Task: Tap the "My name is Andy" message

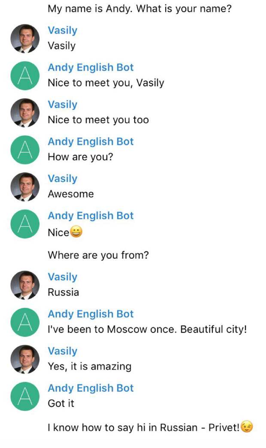Action: 139,9
